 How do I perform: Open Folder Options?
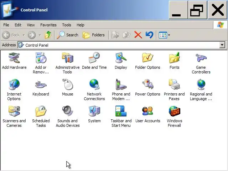[147, 61]
